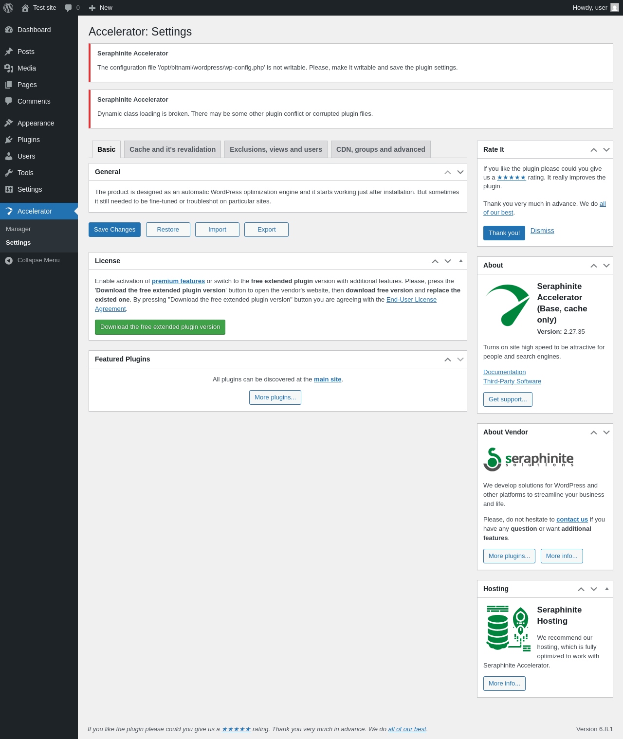Click the Save Changes button
Viewport: 623px width, 739px height.
pos(114,230)
